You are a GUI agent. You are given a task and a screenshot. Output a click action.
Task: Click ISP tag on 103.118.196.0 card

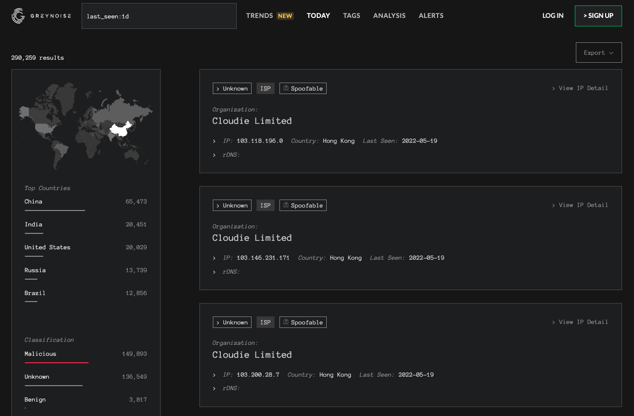[266, 89]
